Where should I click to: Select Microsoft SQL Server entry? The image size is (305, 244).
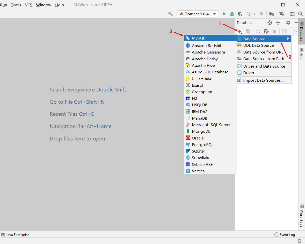pyautogui.click(x=210, y=125)
